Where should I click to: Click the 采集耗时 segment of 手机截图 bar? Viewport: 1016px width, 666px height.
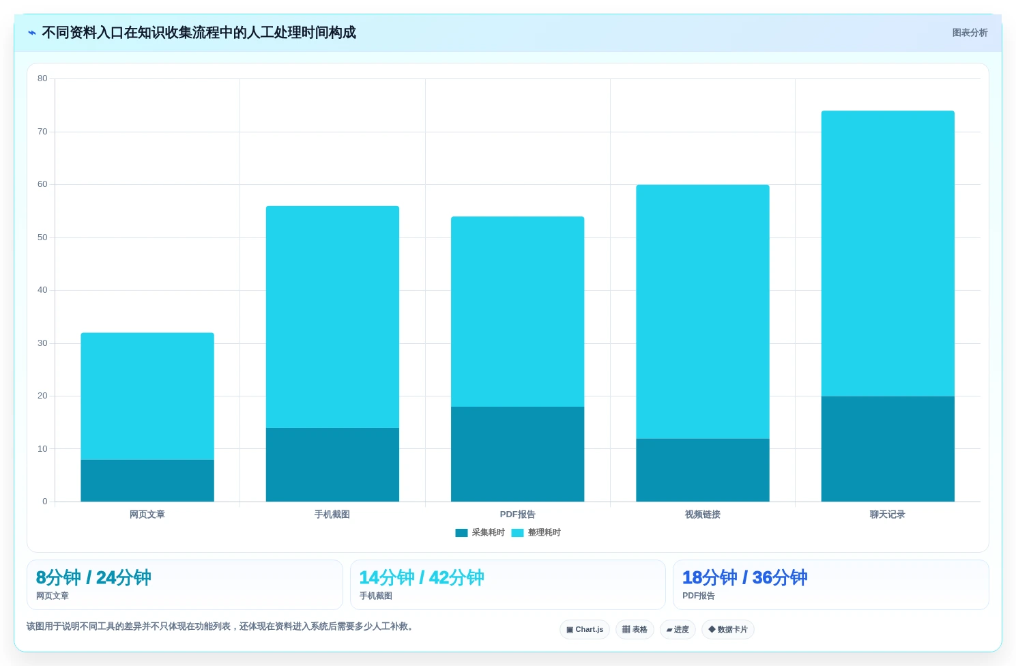[332, 465]
